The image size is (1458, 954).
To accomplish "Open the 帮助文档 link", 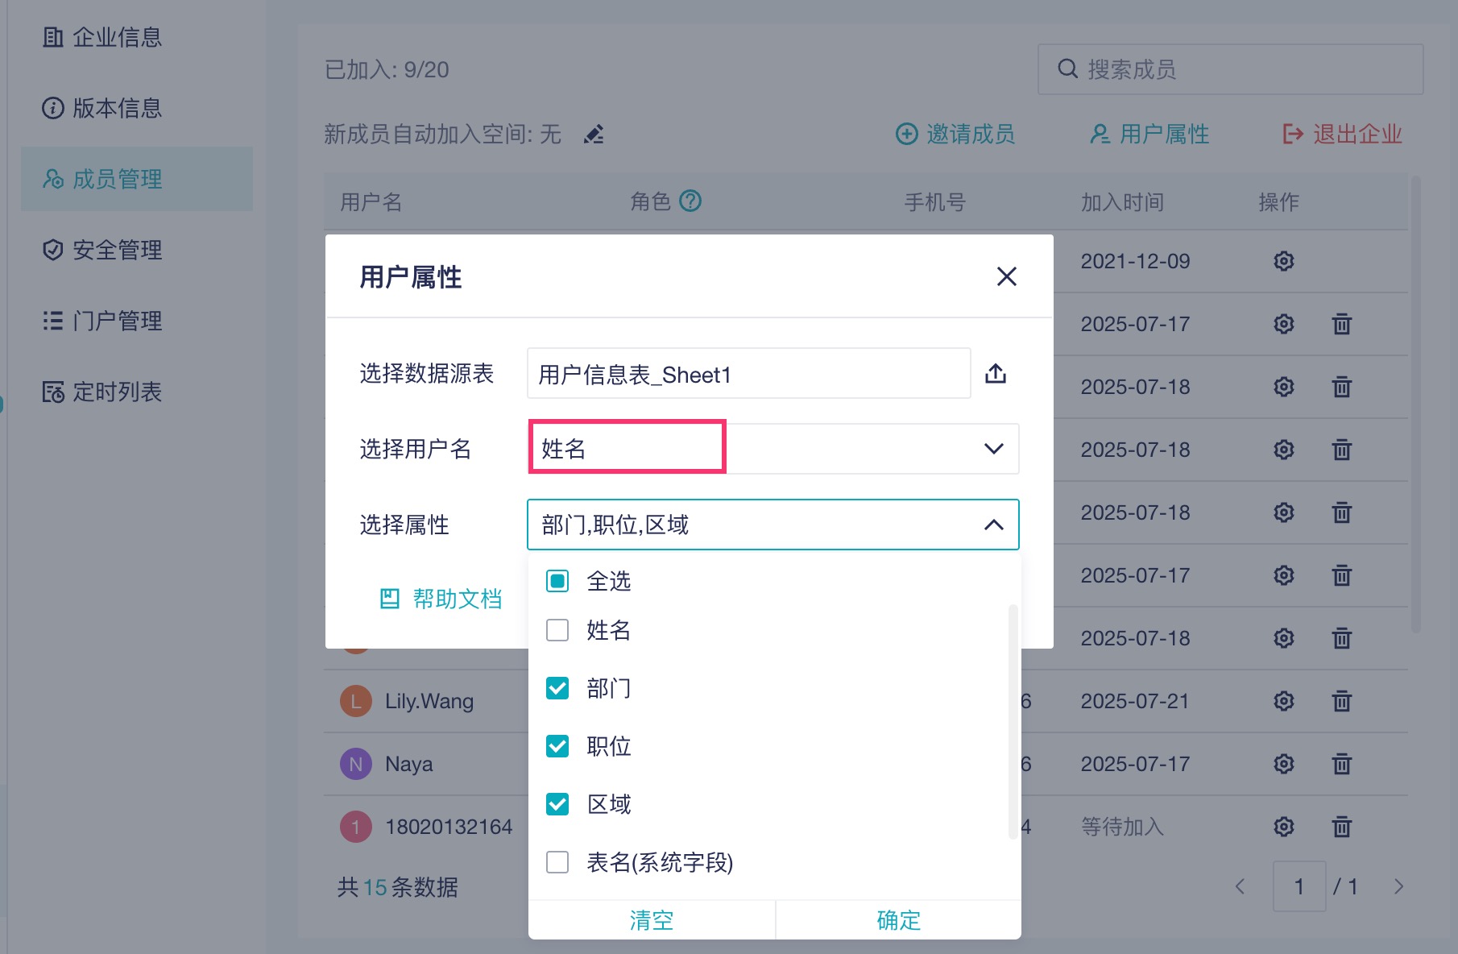I will pyautogui.click(x=441, y=599).
